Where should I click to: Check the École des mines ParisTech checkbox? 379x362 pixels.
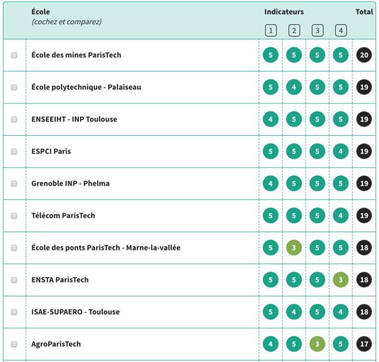point(14,55)
